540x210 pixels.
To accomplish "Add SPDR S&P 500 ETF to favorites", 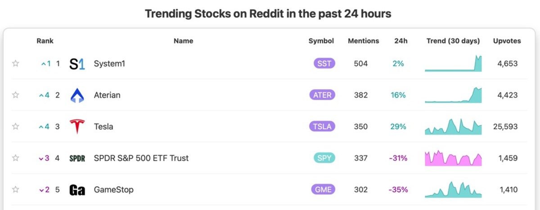I will [x=16, y=158].
